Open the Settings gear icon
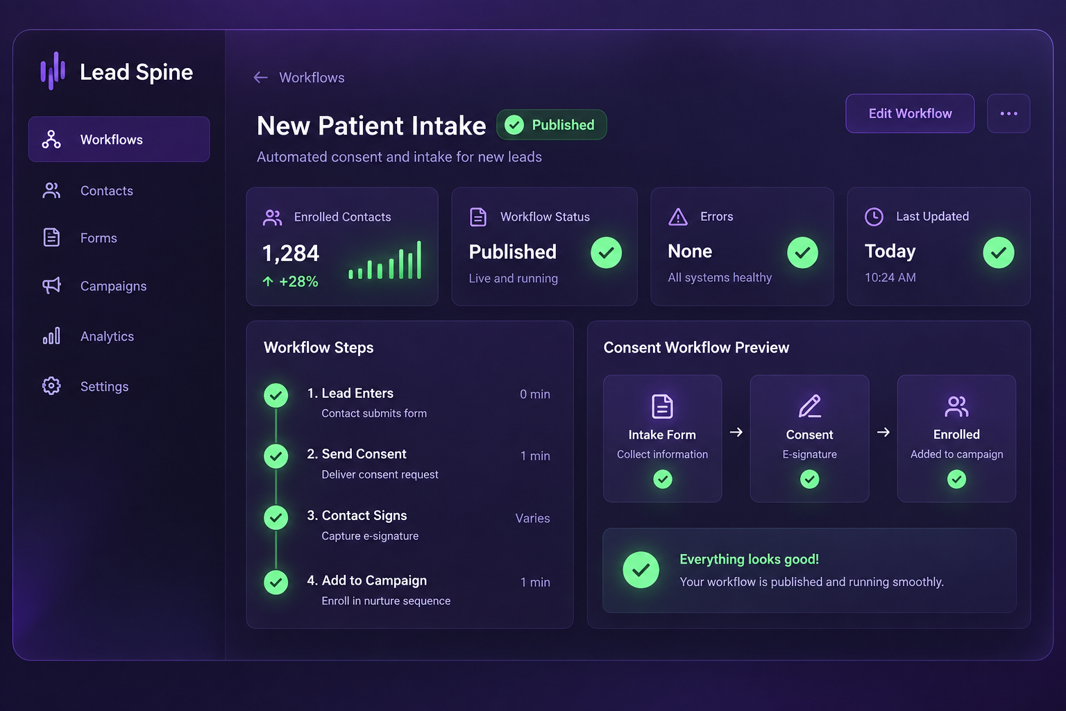Viewport: 1066px width, 711px height. pyautogui.click(x=51, y=386)
